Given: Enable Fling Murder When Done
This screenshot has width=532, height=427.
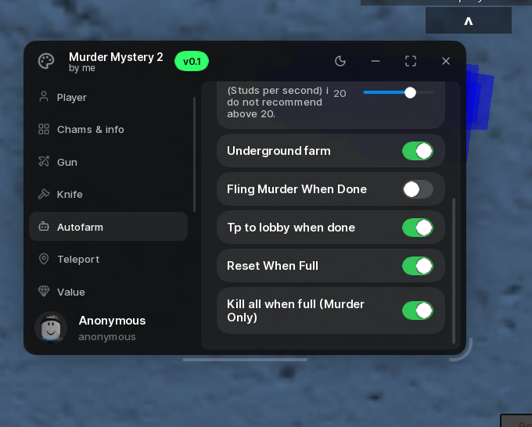Looking at the screenshot, I should pyautogui.click(x=418, y=189).
